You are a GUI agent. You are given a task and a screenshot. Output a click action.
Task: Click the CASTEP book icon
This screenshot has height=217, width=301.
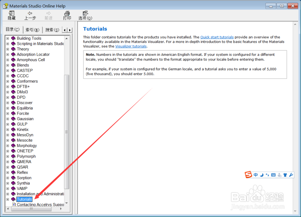coord(13,70)
